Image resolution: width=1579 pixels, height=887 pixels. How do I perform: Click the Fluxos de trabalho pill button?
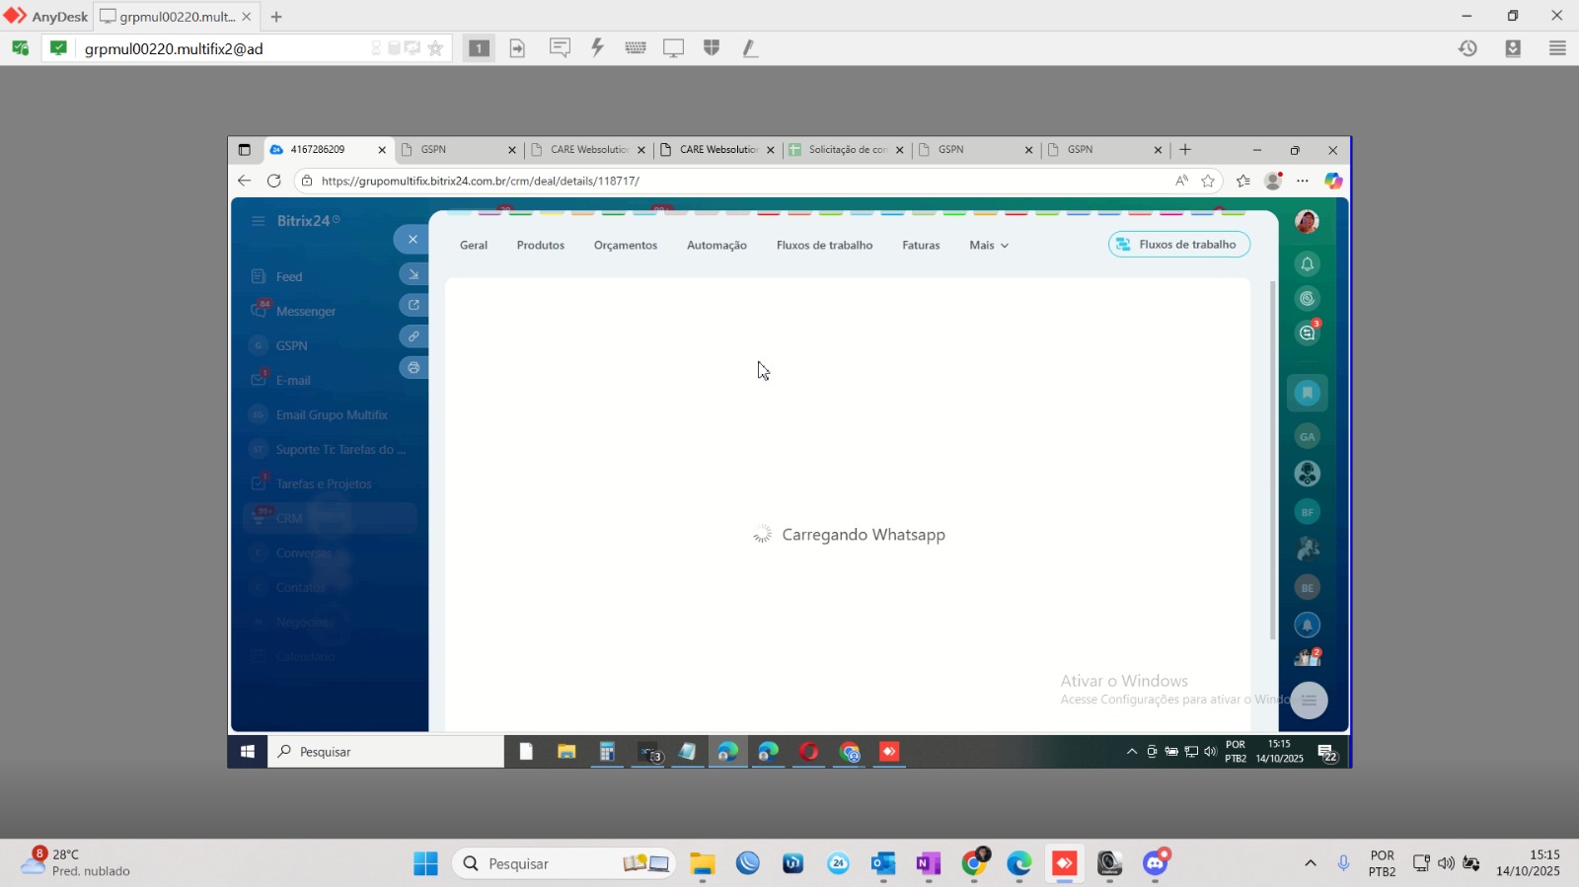(1179, 245)
